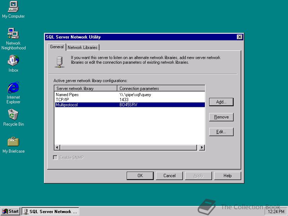288x216 pixels.
Task: Click the Help button
Action: tap(227, 176)
